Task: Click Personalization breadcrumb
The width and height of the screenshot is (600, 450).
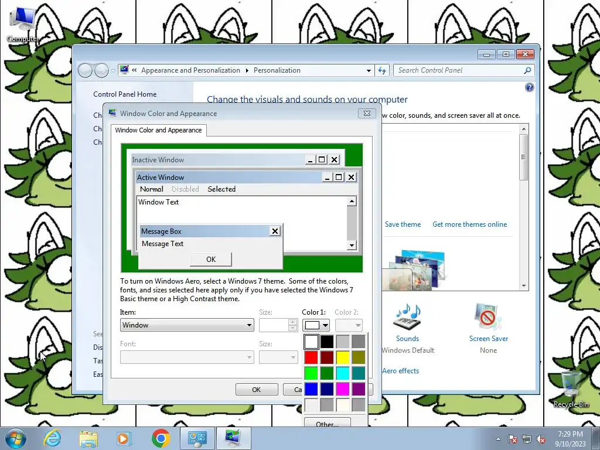Action: coord(277,70)
